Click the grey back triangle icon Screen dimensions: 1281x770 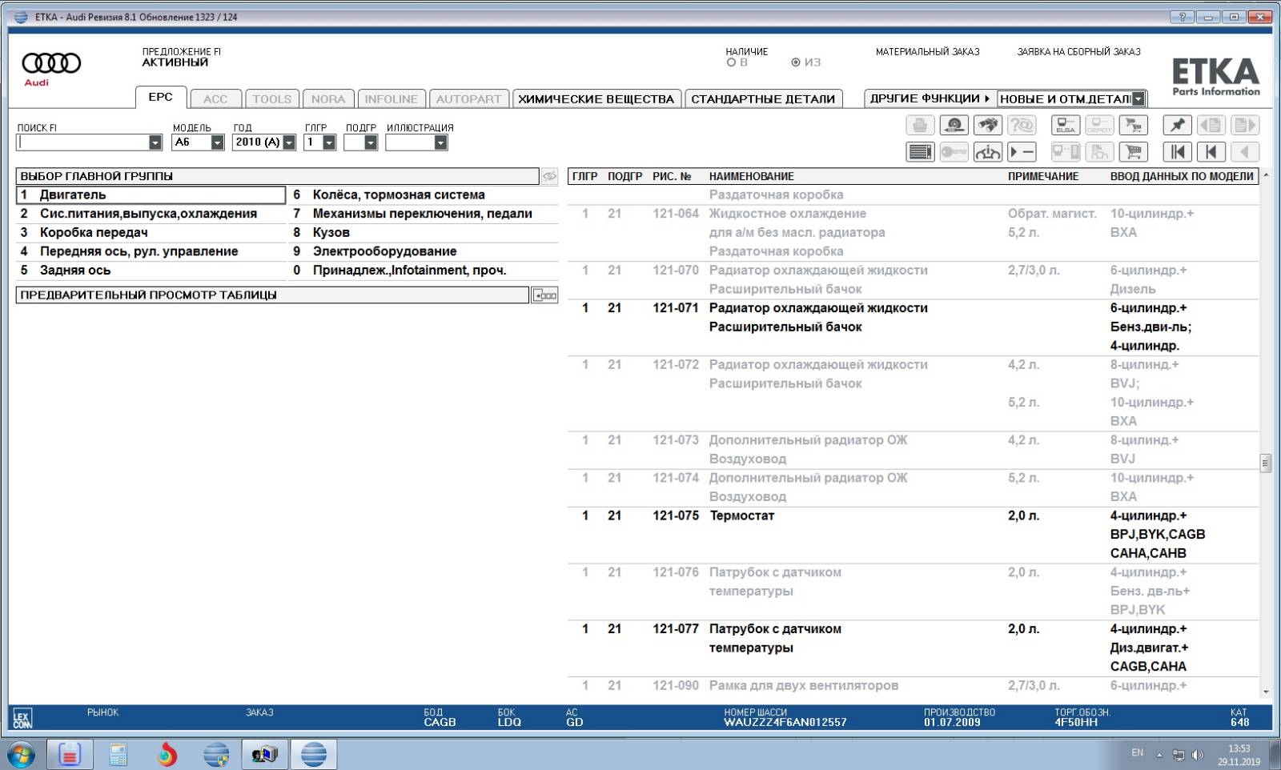tap(1245, 152)
